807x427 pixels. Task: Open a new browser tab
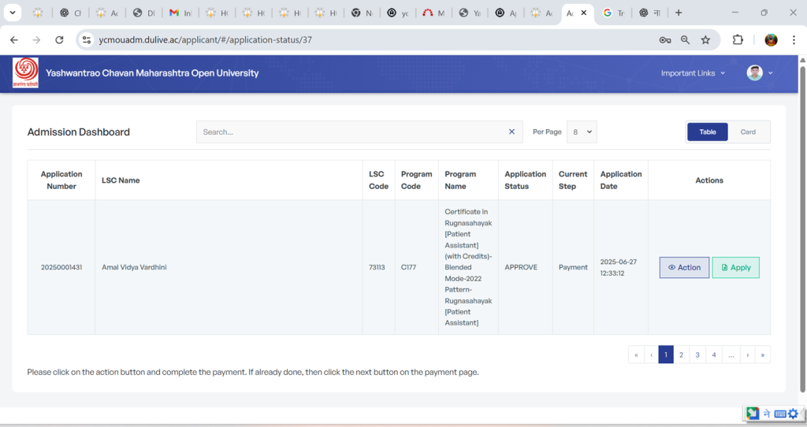679,13
